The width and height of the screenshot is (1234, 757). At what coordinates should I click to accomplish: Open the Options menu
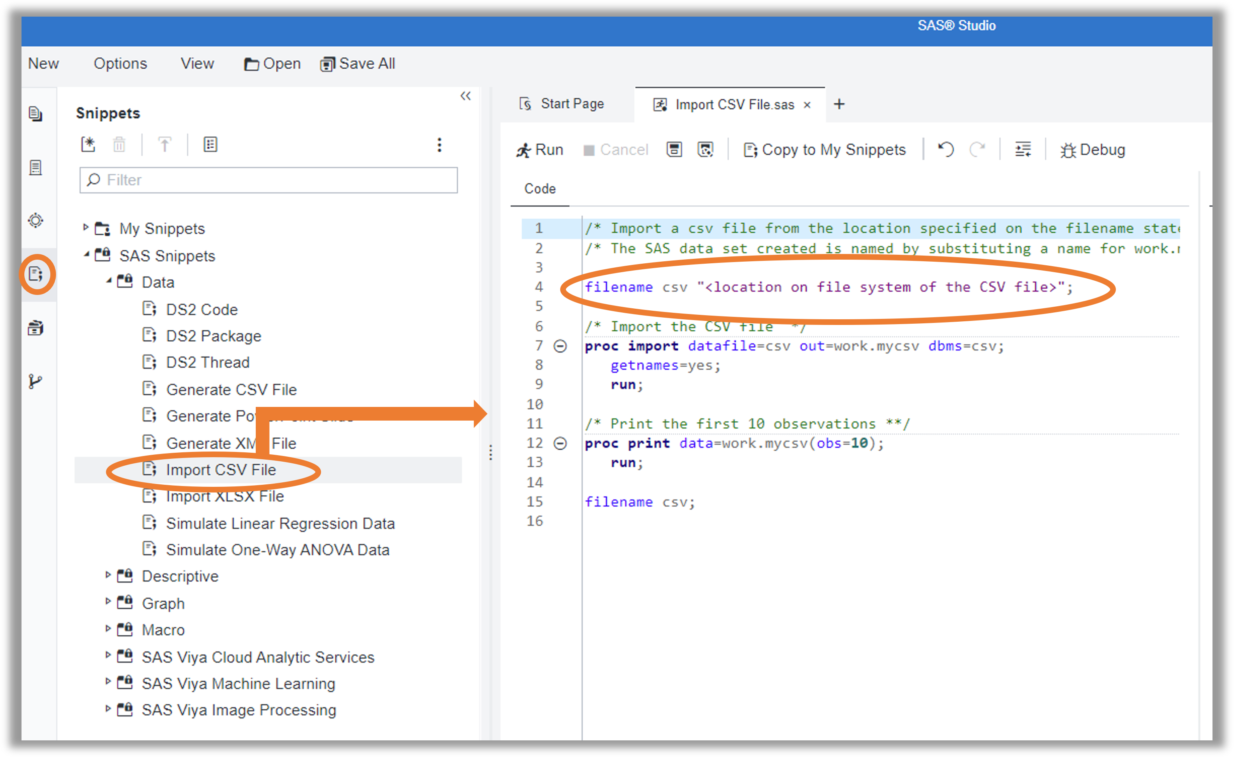(x=120, y=64)
